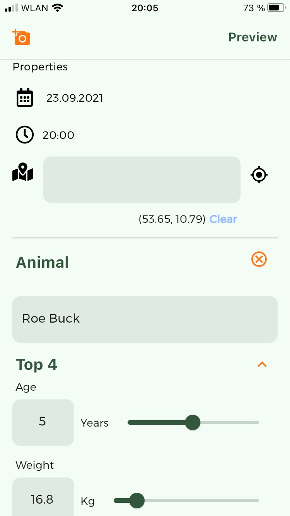
Task: Collapse the Top 4 section
Action: tap(262, 364)
